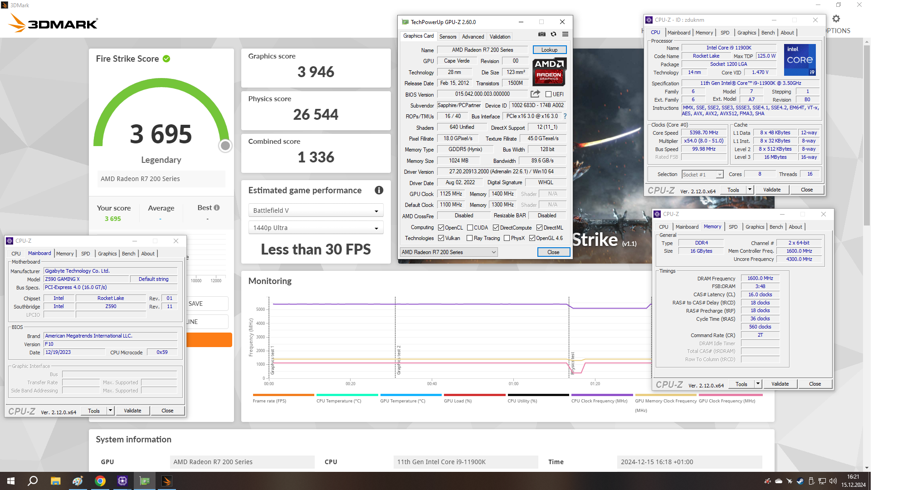The height and width of the screenshot is (490, 907).
Task: Toggle the PhysX checkbox in GPU-Z
Action: pos(507,238)
